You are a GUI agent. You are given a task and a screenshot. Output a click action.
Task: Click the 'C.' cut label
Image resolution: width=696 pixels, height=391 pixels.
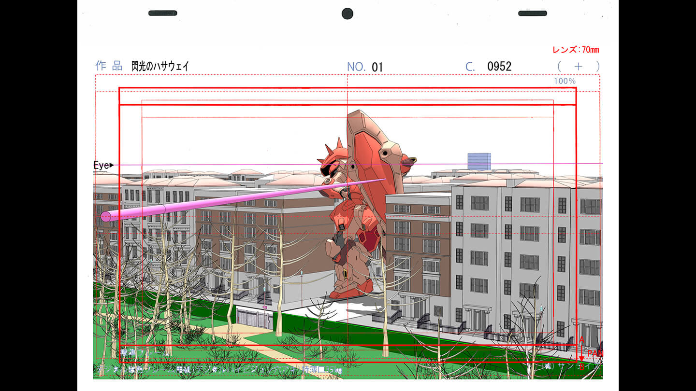point(470,67)
